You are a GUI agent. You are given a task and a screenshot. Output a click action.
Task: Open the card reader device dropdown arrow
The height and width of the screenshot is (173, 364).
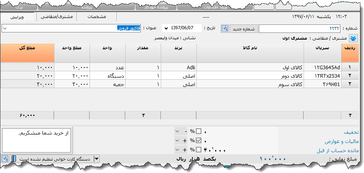96,159
